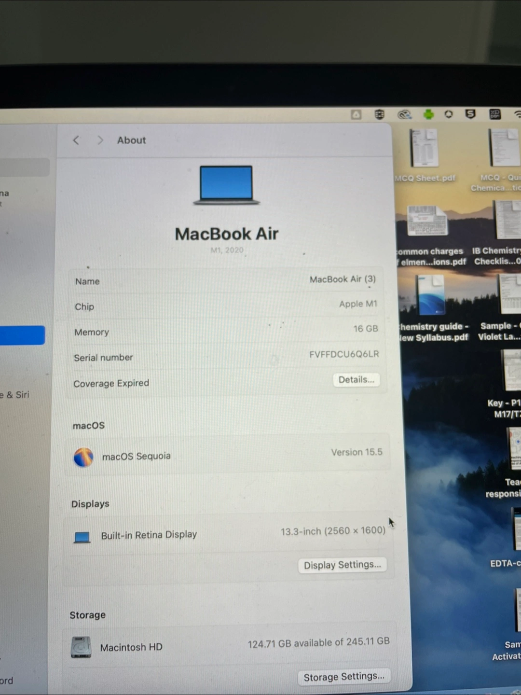Click the sidebar search field
The height and width of the screenshot is (695, 521).
point(24,167)
